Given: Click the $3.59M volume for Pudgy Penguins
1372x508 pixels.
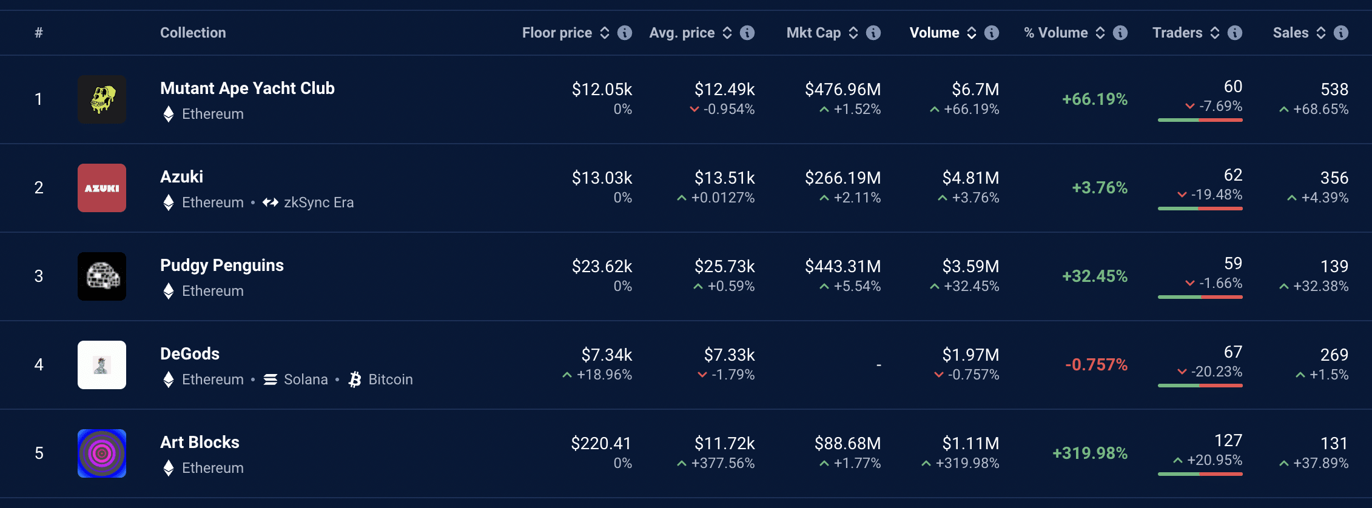Looking at the screenshot, I should pos(970,267).
